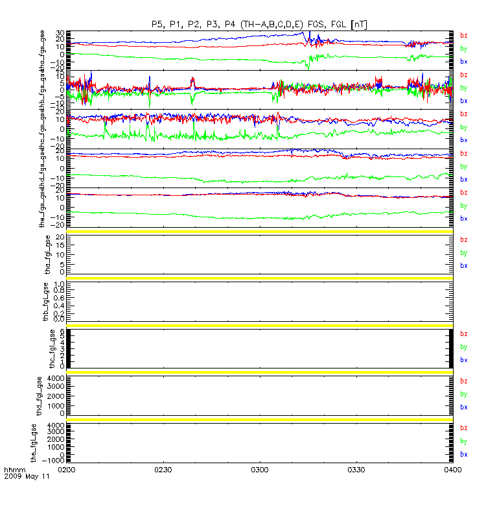Click the 0300 time axis label
Image resolution: width=486 pixels, height=519 pixels.
tap(260, 470)
